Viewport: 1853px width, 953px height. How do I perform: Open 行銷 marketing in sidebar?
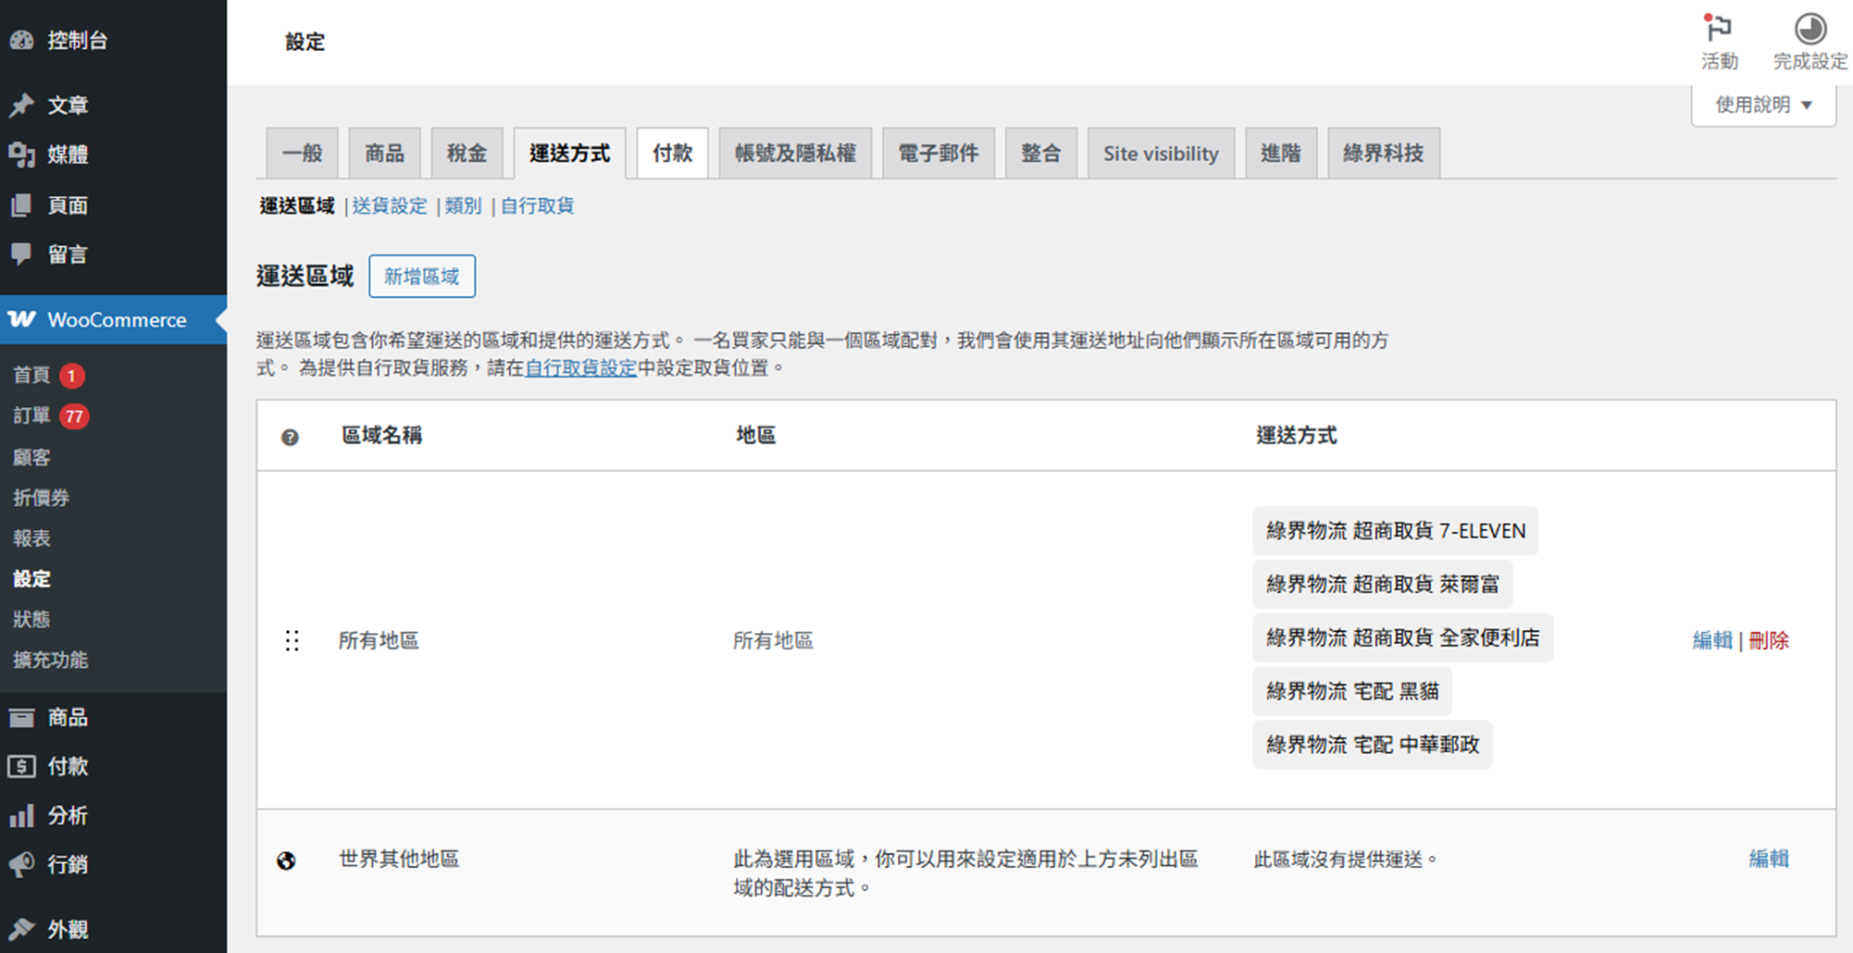(x=68, y=864)
